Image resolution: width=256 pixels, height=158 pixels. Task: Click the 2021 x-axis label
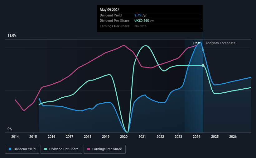pyautogui.click(x=142, y=137)
